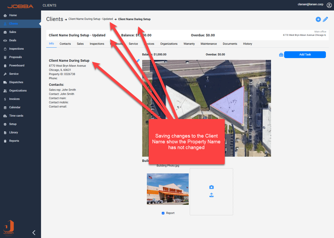Click the blue plus add icon

[318, 19]
